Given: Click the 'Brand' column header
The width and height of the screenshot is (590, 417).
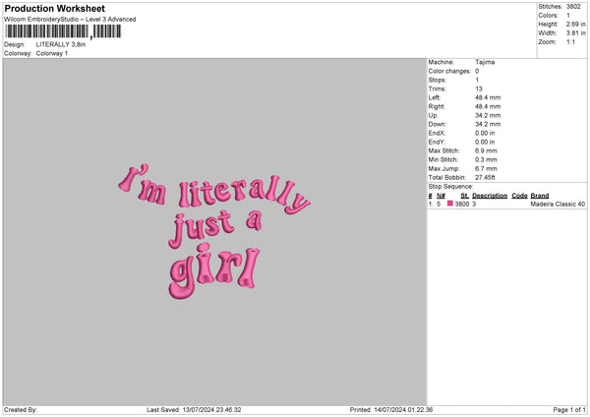Looking at the screenshot, I should (540, 196).
